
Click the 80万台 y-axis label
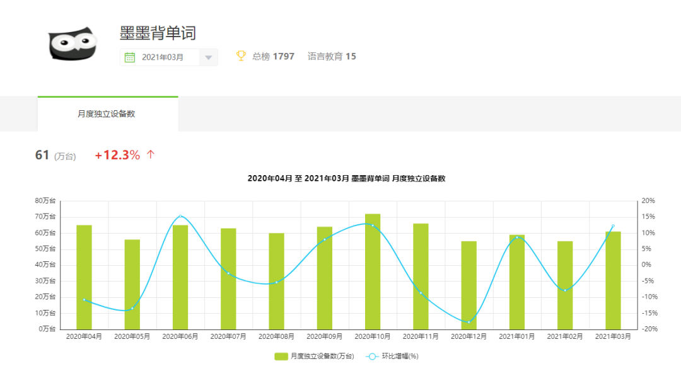click(45, 200)
